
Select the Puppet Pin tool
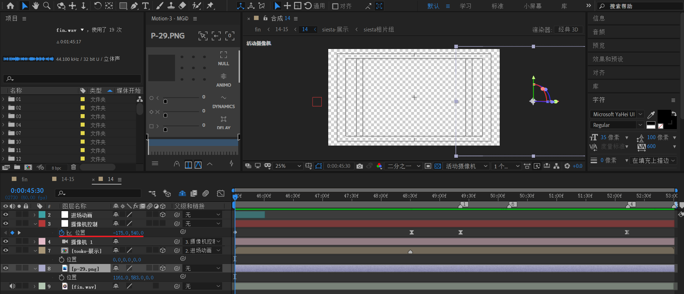(210, 6)
